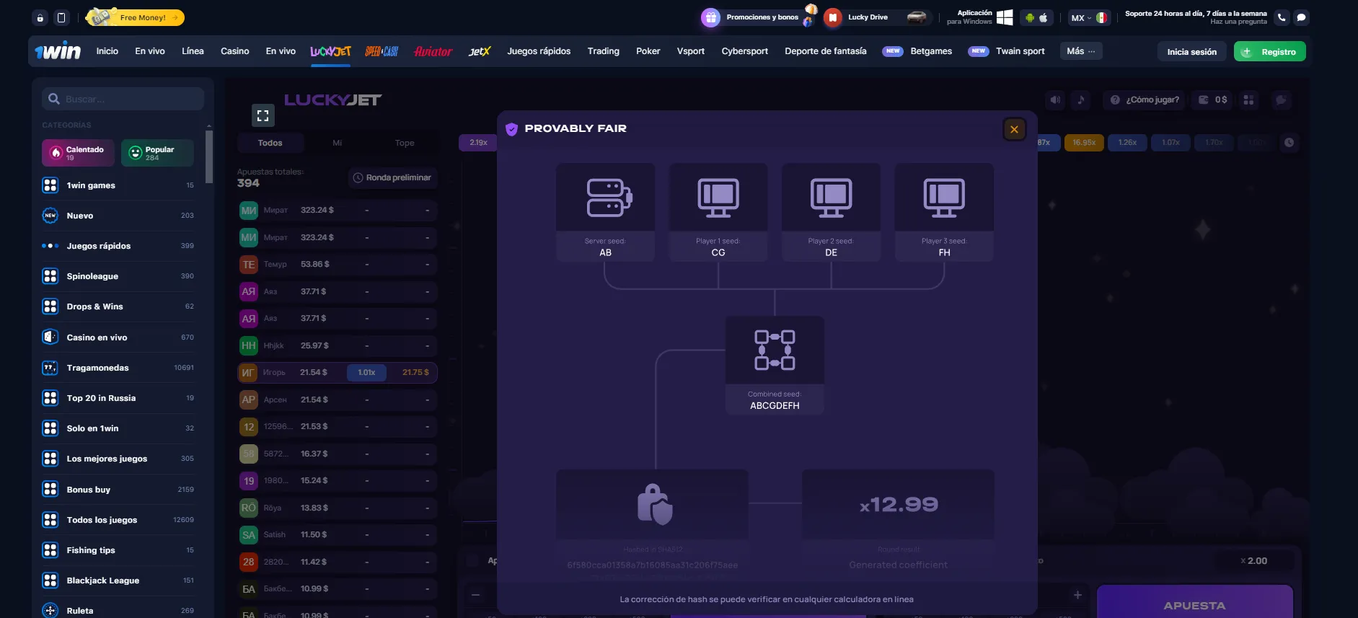
Task: Open the support chat bubble icon
Action: (x=1301, y=17)
